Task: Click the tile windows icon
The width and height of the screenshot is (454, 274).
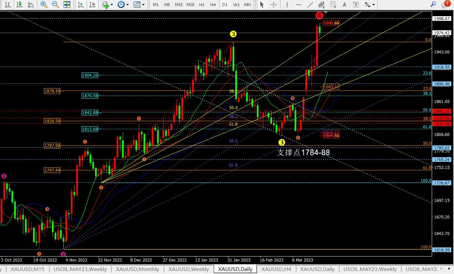Action: 67,5
